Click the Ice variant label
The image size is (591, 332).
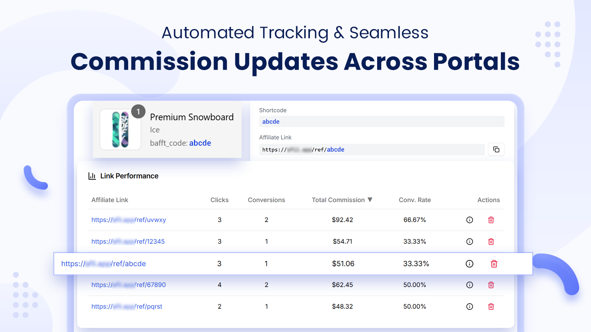[155, 130]
